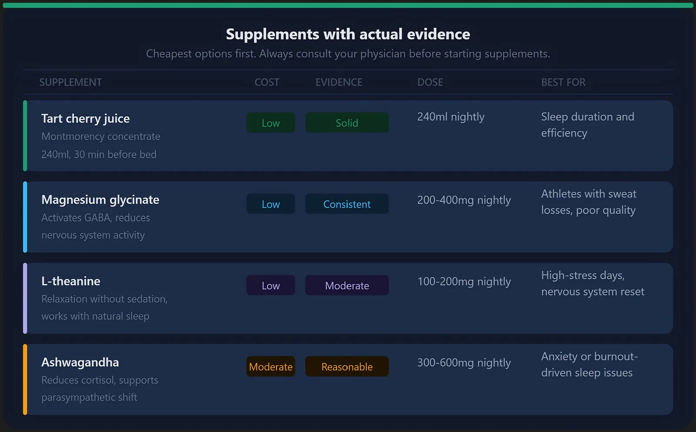
Task: Click 'Athletes with sweat losses' text
Action: click(589, 202)
